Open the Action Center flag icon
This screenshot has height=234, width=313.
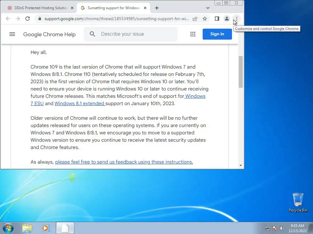point(275,228)
